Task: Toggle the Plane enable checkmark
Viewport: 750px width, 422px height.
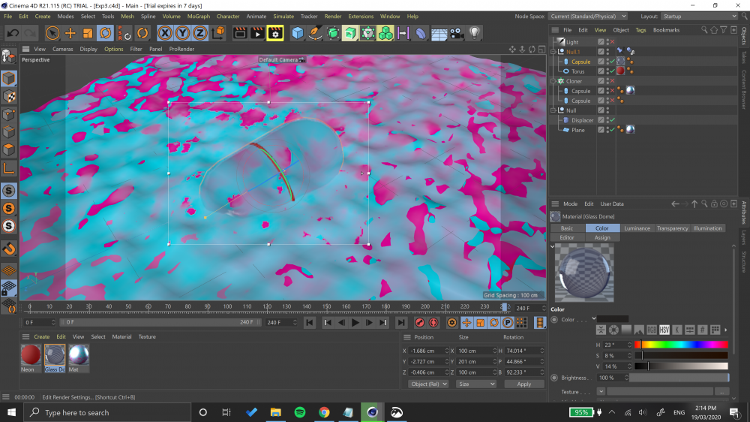Action: point(612,130)
